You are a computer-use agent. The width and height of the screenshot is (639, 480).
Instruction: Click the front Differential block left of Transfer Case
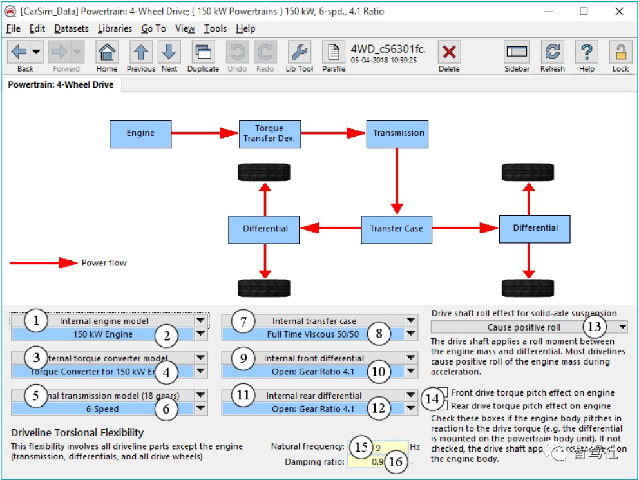(264, 230)
